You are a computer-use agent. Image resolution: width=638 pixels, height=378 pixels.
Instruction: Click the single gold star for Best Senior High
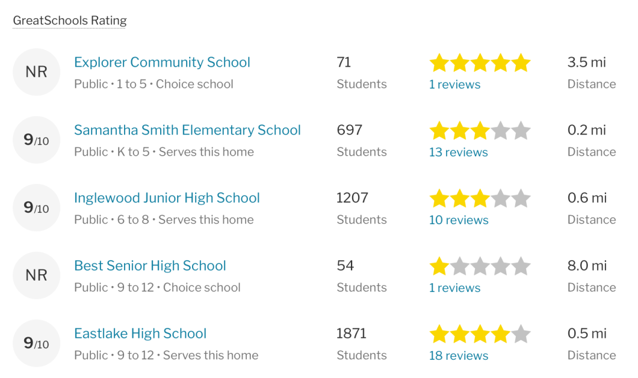point(440,267)
